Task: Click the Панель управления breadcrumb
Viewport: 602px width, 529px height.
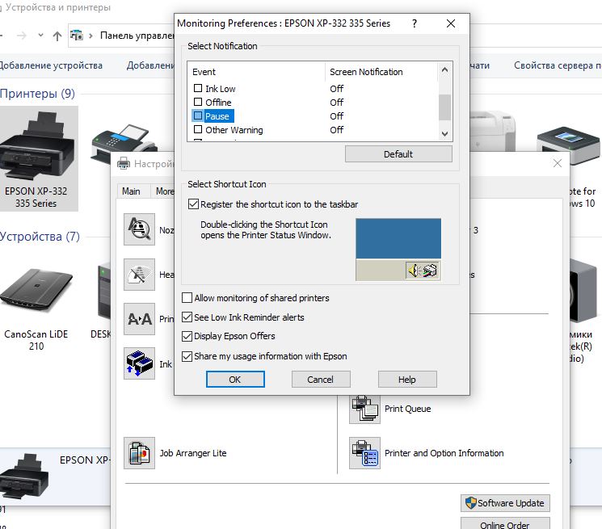Action: pos(137,36)
